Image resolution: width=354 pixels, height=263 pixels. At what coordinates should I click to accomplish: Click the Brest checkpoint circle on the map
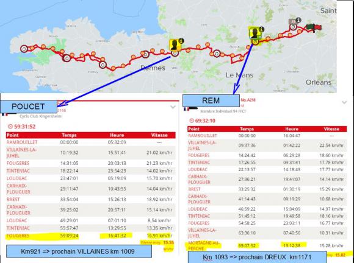pyautogui.click(x=24, y=49)
